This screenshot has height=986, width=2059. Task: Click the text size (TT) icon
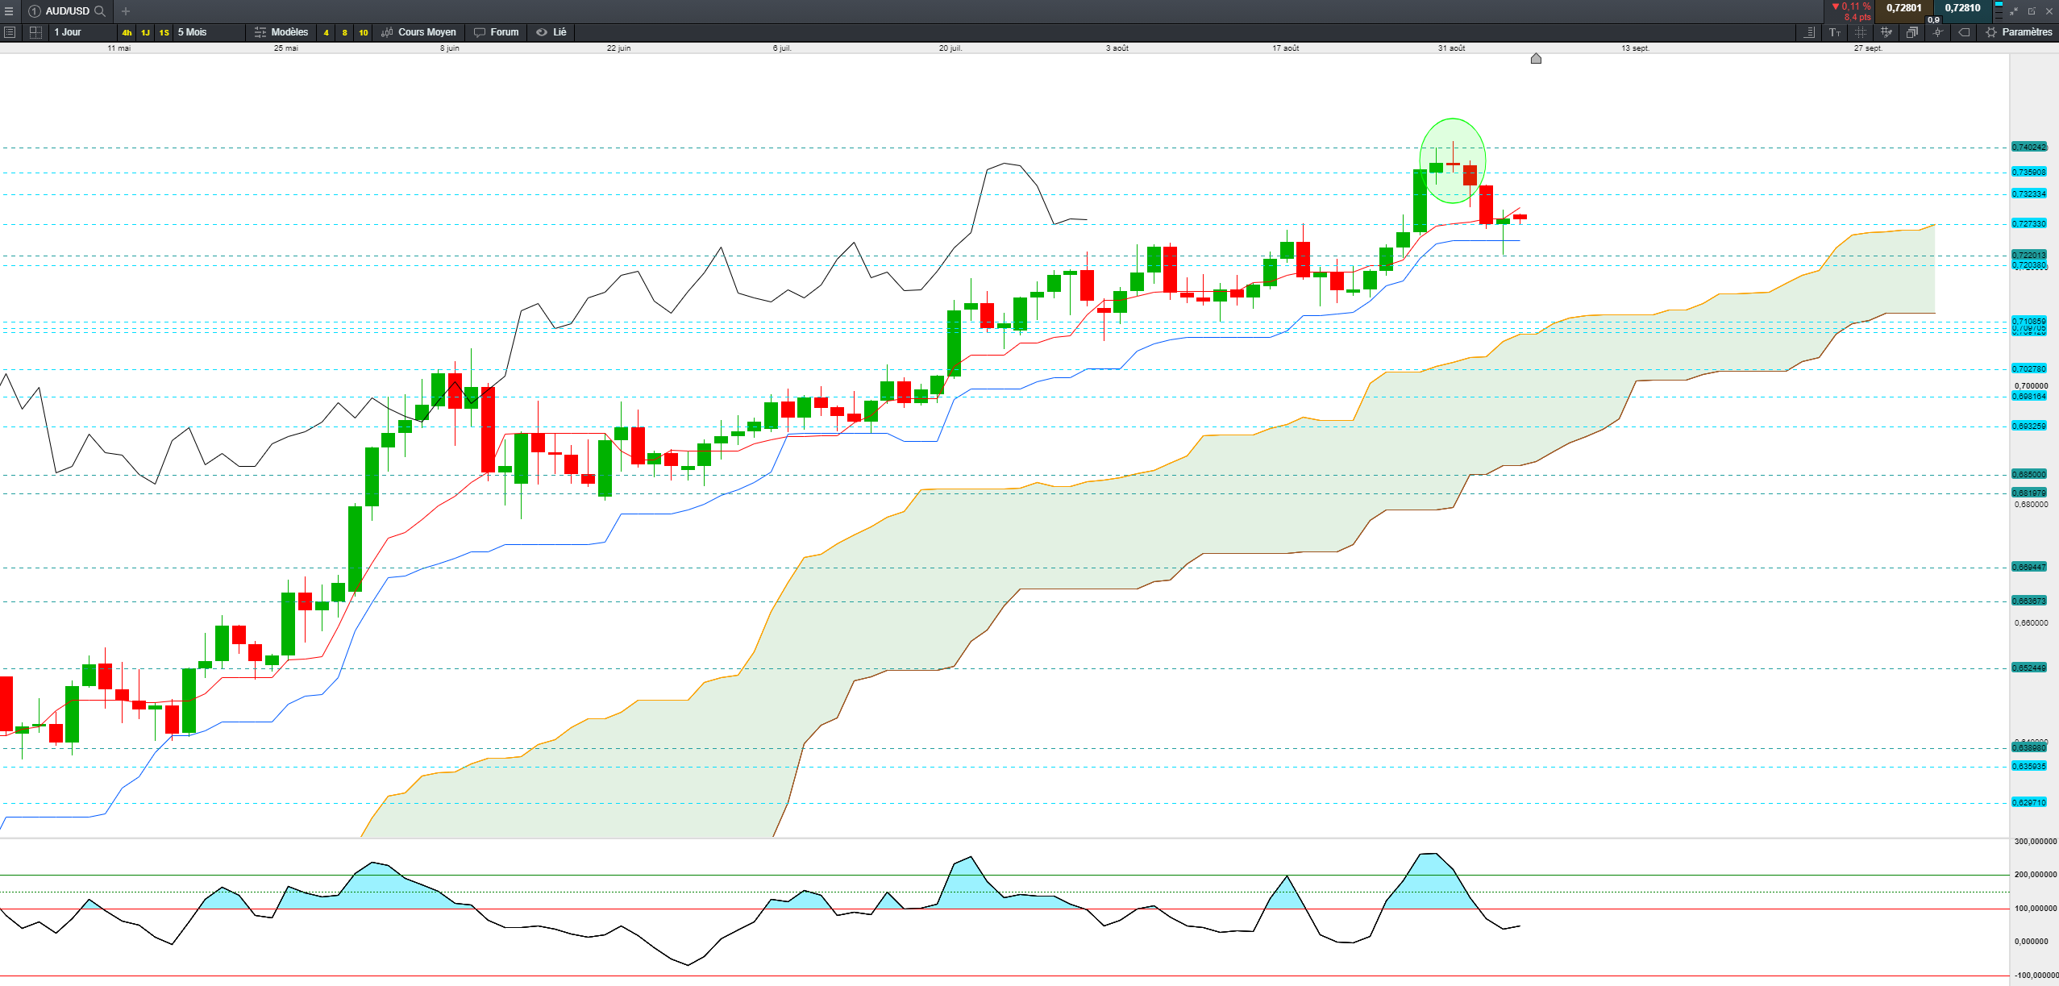pyautogui.click(x=1835, y=32)
